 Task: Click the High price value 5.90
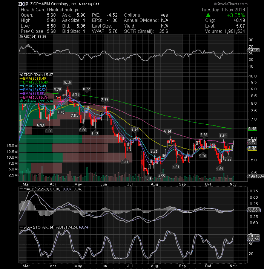coord(51,20)
